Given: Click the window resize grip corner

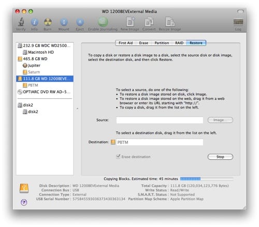Looking at the screenshot, I should [x=244, y=207].
